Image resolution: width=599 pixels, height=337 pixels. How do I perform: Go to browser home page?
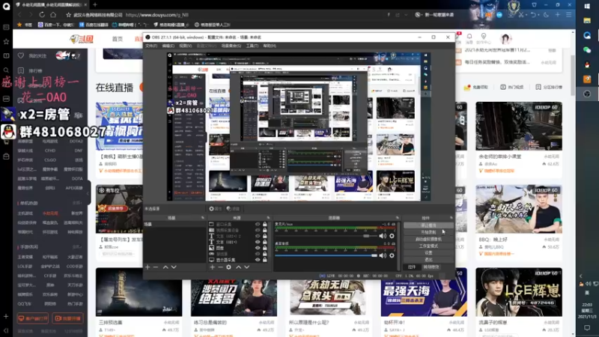53,14
